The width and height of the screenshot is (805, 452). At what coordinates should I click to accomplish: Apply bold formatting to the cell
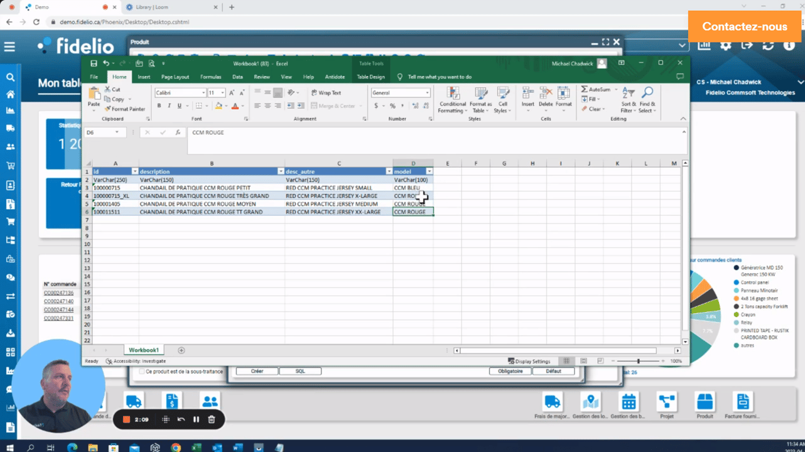point(159,105)
